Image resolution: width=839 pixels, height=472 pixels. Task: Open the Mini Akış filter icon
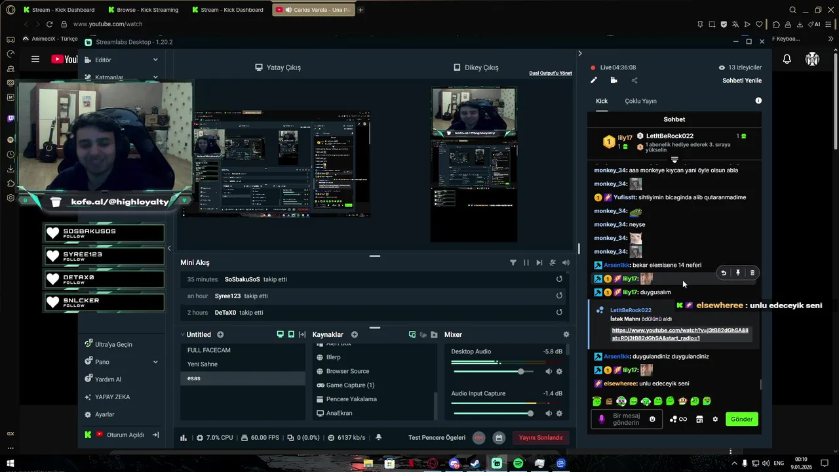pos(513,263)
